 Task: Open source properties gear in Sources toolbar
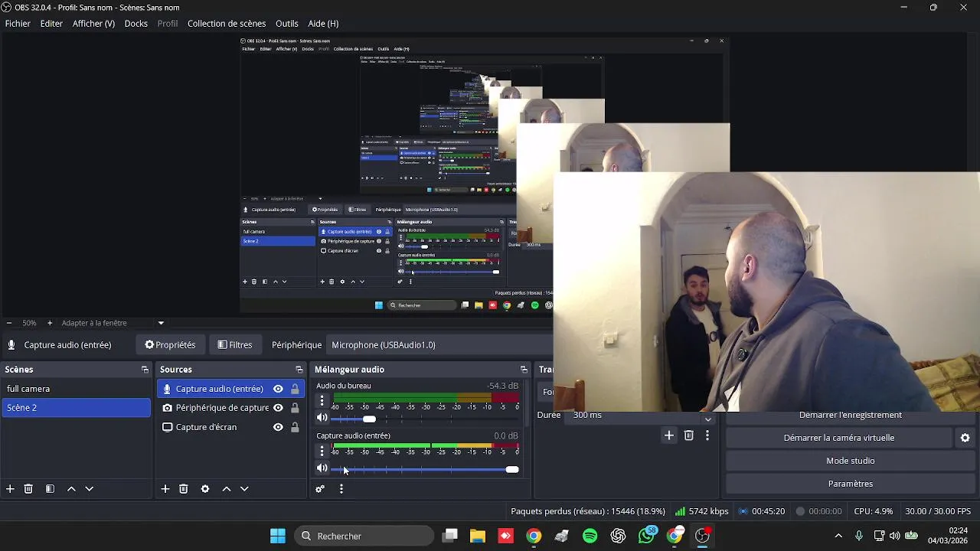tap(205, 489)
